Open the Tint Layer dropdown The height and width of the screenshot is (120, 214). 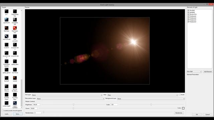tap(67, 95)
